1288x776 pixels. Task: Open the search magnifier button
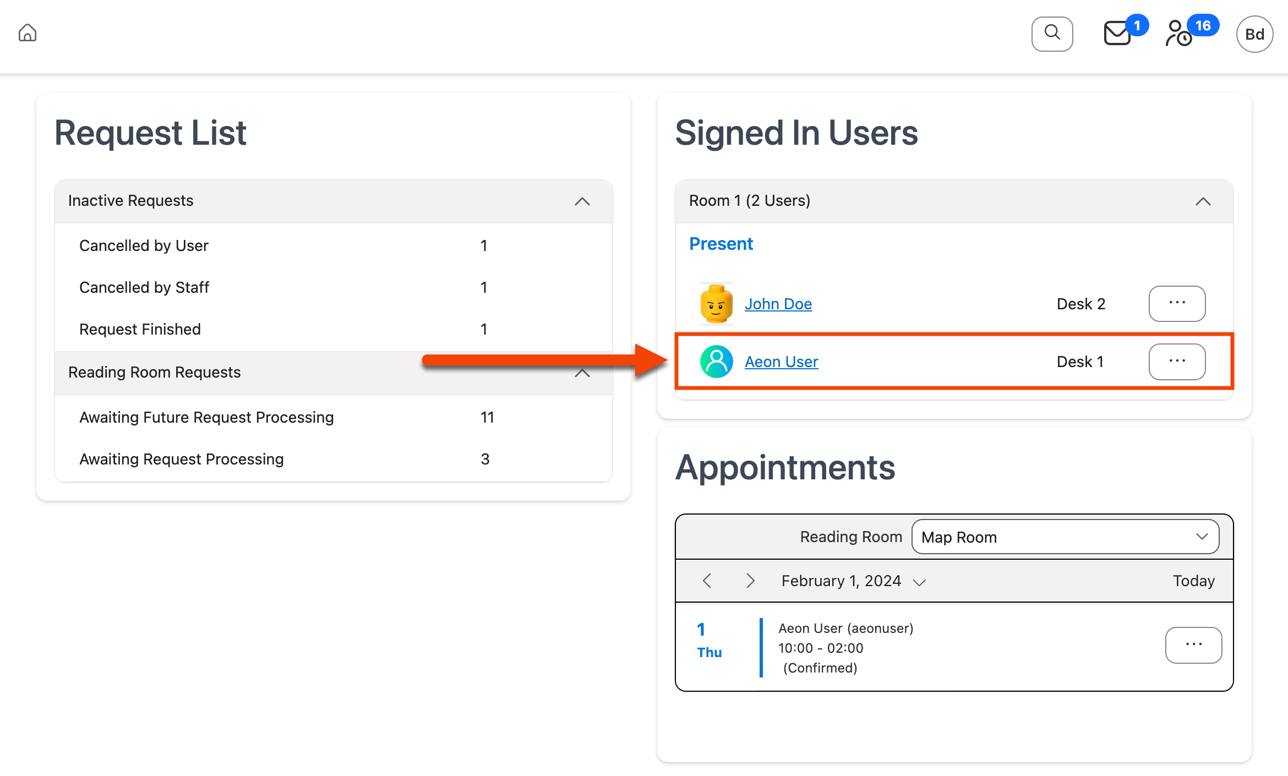(x=1052, y=34)
